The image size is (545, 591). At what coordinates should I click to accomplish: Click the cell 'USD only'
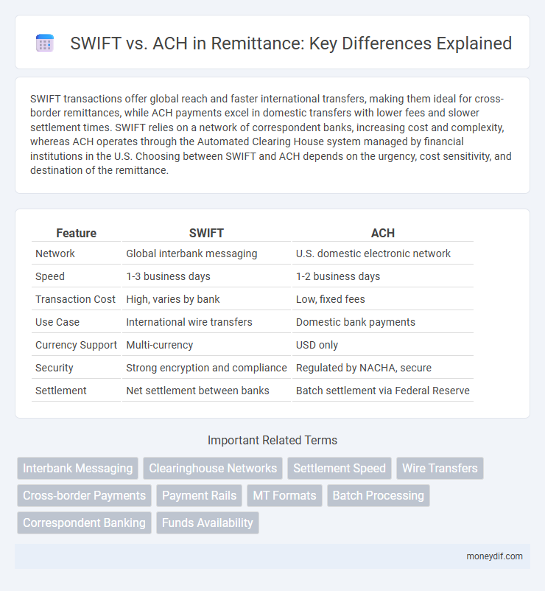pos(317,345)
